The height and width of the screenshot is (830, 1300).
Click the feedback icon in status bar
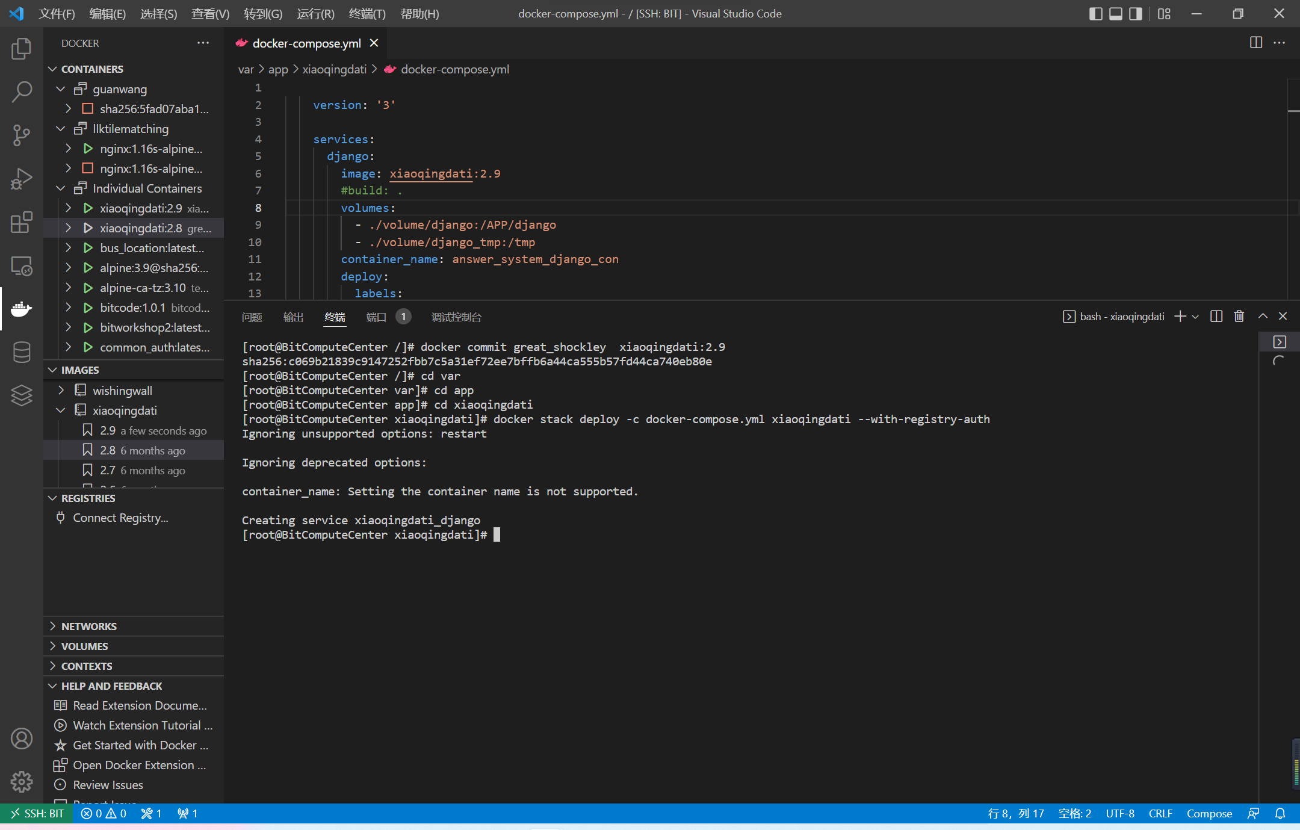1254,813
